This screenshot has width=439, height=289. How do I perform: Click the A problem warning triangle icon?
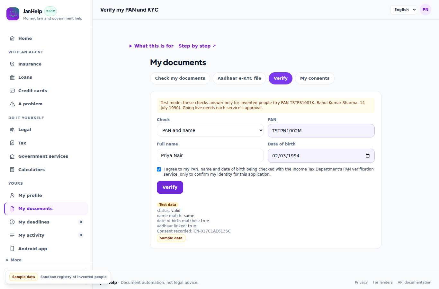[x=12, y=104]
